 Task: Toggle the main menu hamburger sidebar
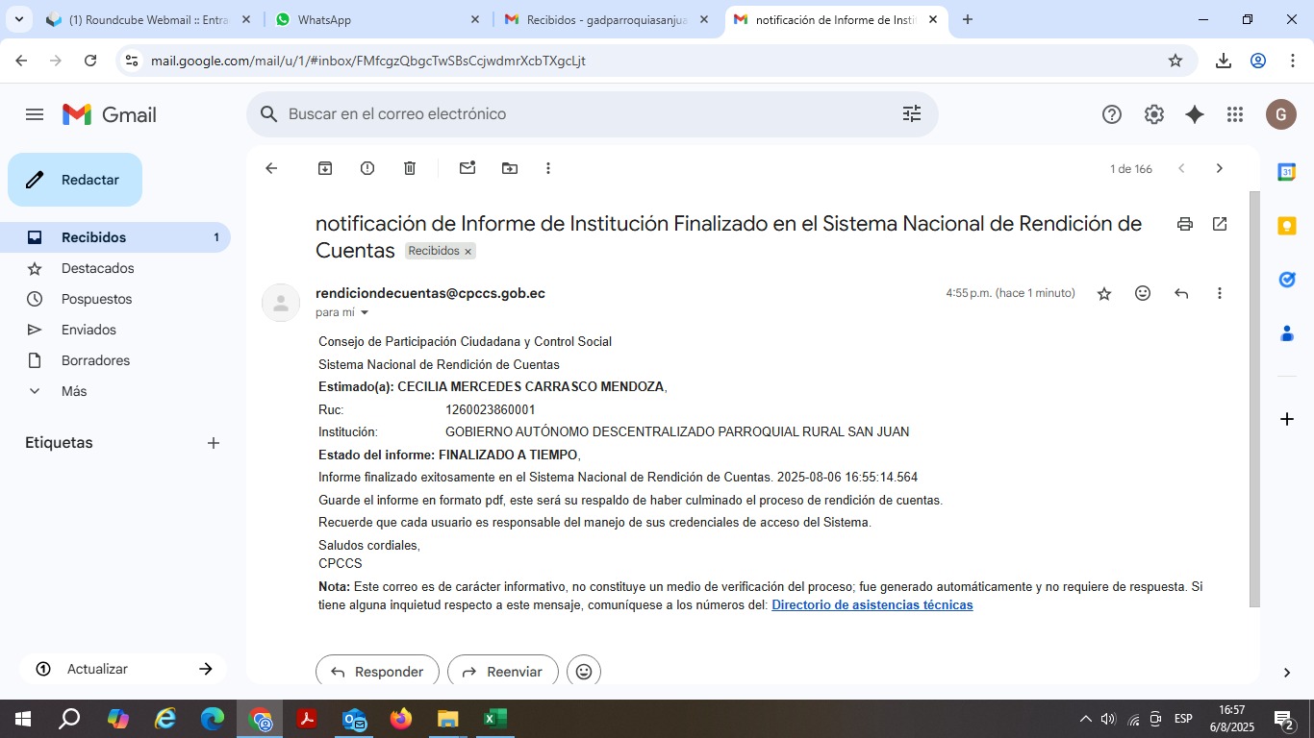tap(35, 114)
